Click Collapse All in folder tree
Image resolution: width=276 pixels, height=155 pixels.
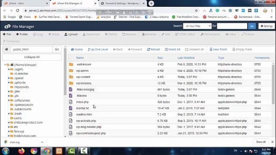click(32, 57)
